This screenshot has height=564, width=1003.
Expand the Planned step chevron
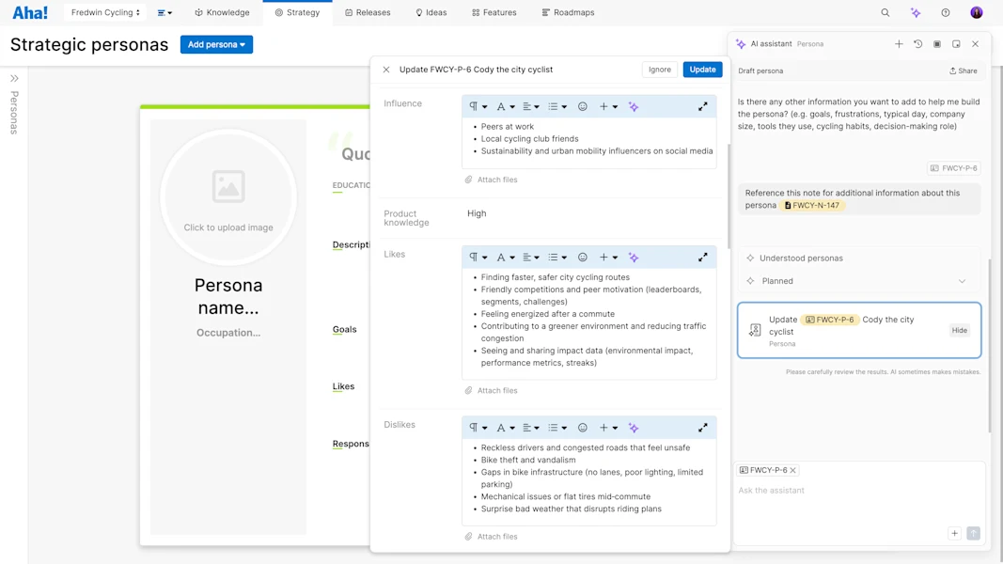click(x=962, y=281)
